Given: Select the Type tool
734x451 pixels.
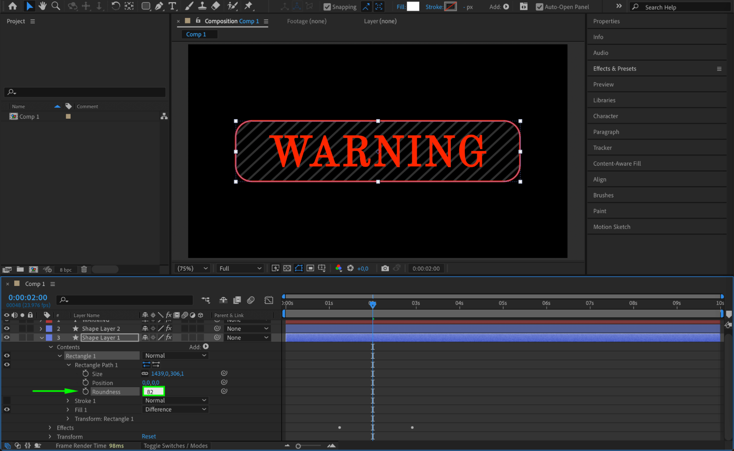Looking at the screenshot, I should pyautogui.click(x=172, y=6).
